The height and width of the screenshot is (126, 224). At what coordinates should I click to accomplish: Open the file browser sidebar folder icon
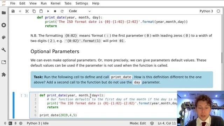(x=4, y=13)
